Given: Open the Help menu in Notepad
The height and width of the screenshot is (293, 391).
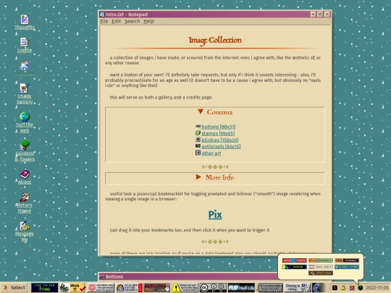Looking at the screenshot, I should [148, 21].
